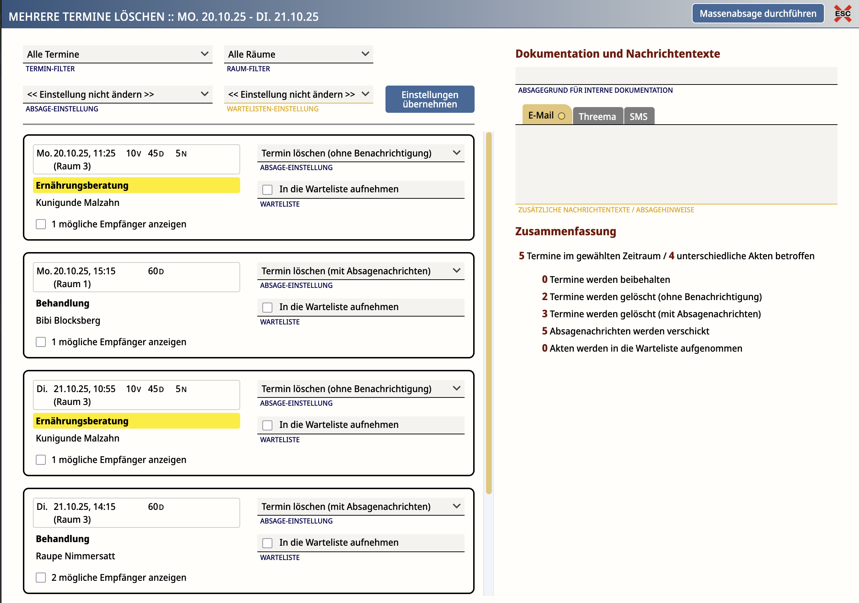Click Einstellungen übernehmen button

tap(429, 99)
